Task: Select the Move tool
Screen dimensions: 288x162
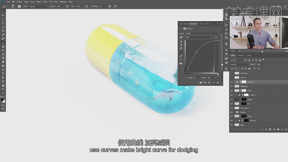Action: 3,15
